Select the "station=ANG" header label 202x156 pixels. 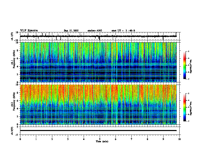tap(95, 31)
